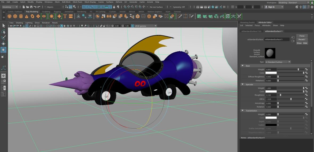Create polygon text with the T icon
The height and width of the screenshot is (152, 314).
point(65,17)
